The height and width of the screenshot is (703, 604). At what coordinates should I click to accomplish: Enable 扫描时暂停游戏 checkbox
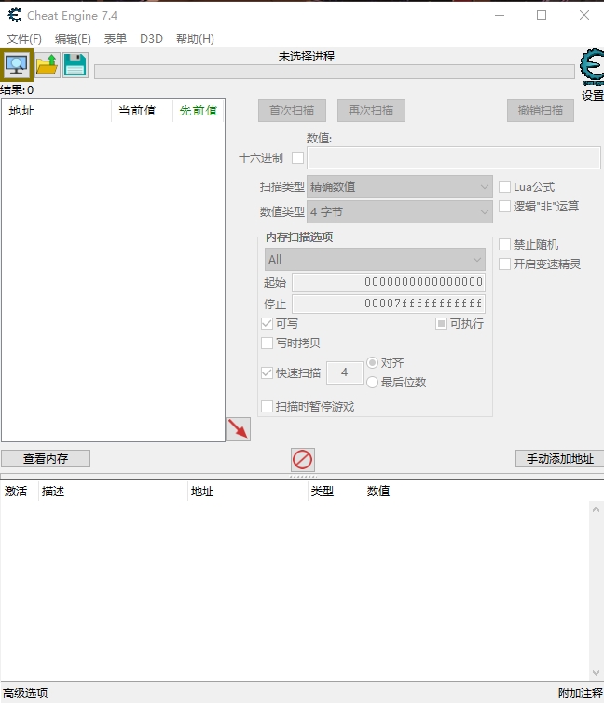267,407
